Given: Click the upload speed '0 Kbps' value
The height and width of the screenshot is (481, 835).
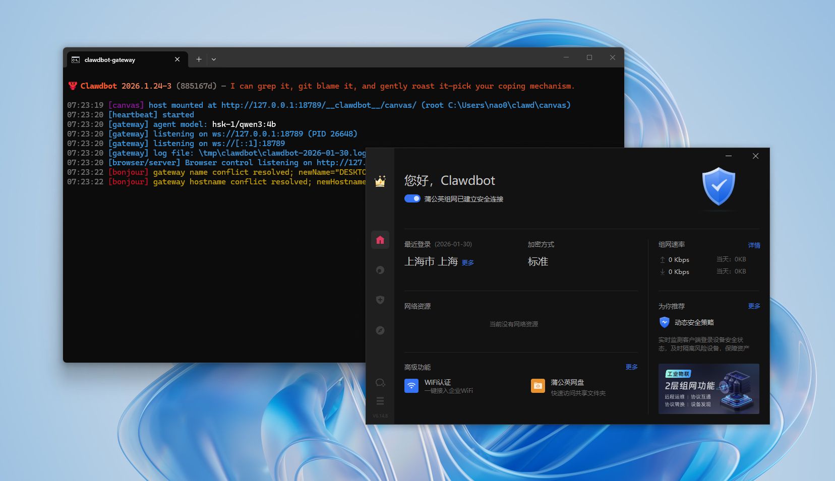Looking at the screenshot, I should [679, 260].
